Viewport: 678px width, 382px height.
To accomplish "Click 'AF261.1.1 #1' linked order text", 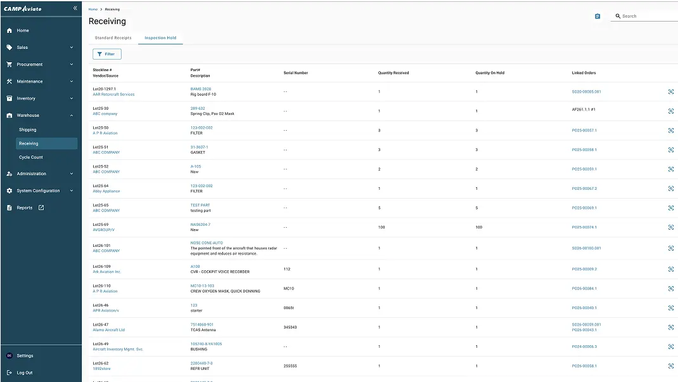I will click(584, 110).
